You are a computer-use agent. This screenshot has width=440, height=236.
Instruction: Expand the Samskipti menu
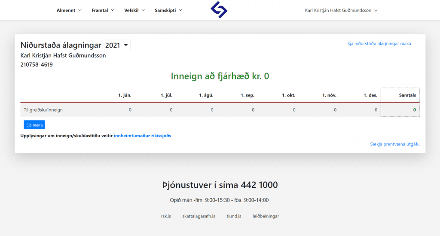(x=168, y=10)
